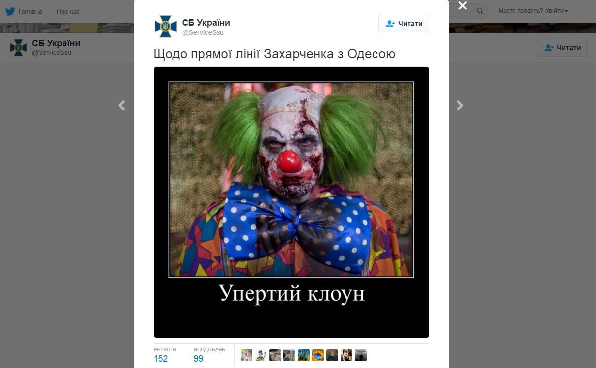
Task: Open the 'Про нас' menu item
Action: [68, 11]
